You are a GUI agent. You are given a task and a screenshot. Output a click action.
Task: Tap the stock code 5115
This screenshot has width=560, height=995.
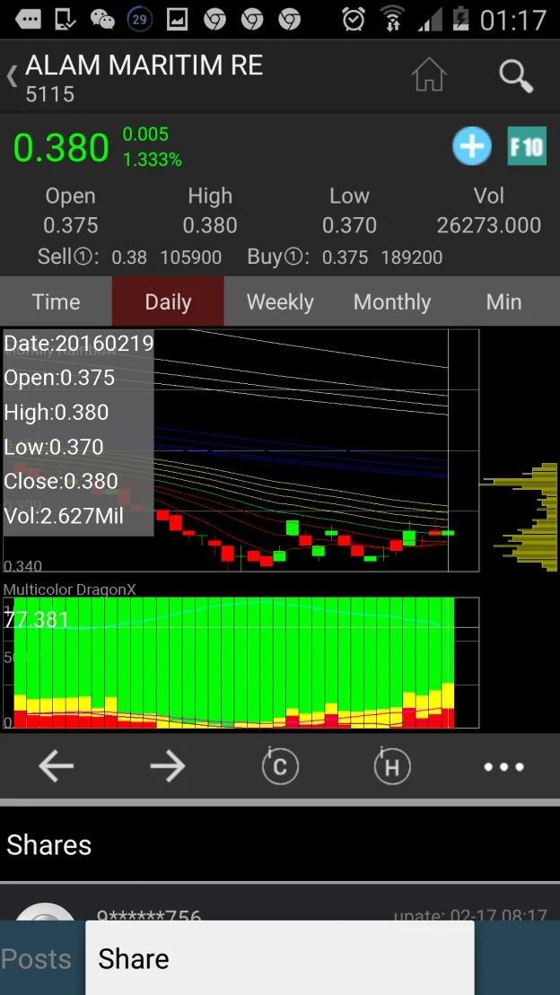point(49,94)
